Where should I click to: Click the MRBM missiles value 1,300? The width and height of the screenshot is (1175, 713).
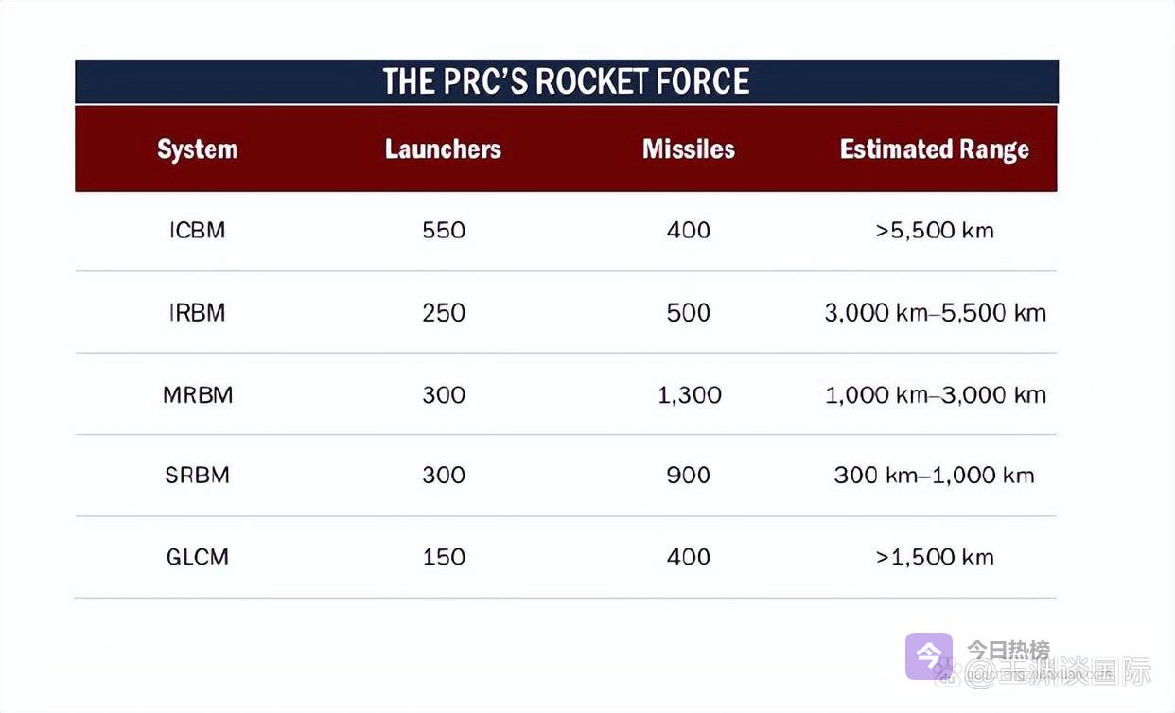(x=689, y=394)
